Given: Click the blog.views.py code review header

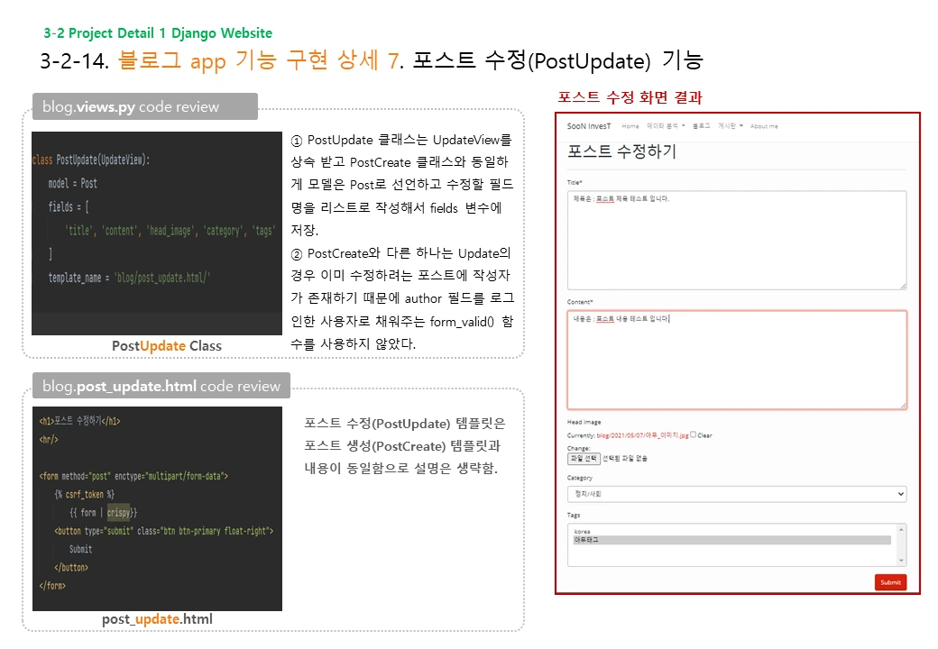Looking at the screenshot, I should (145, 106).
